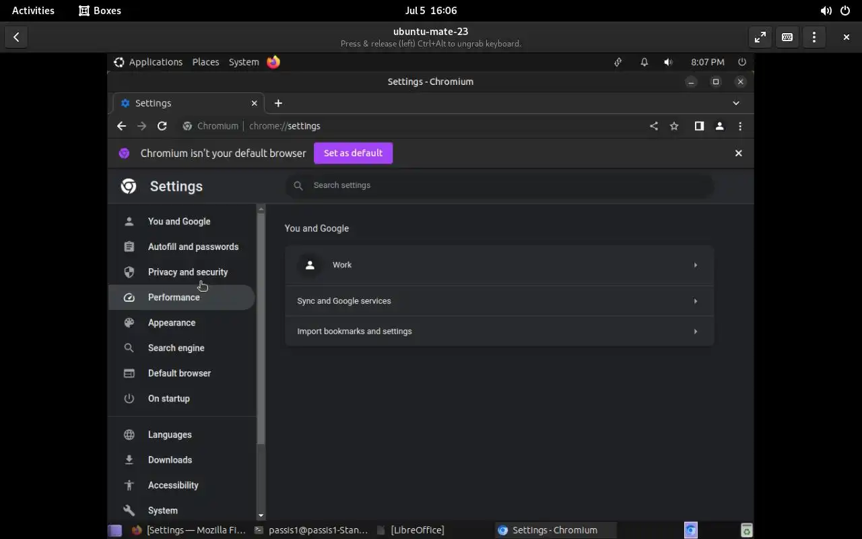Image resolution: width=862 pixels, height=539 pixels.
Task: Open the trash icon in bottom panel
Action: [746, 530]
